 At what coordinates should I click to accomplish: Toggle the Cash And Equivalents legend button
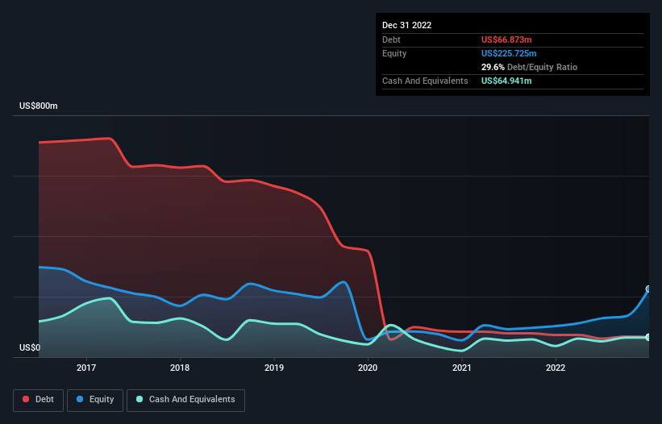click(x=185, y=400)
